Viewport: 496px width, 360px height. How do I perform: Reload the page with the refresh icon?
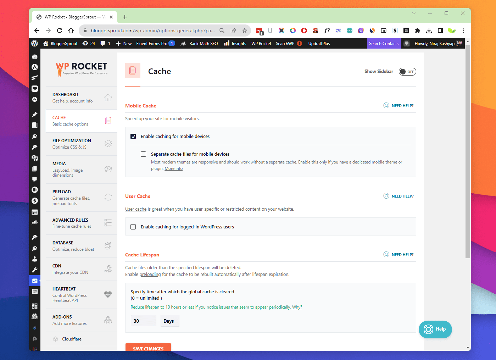(60, 31)
